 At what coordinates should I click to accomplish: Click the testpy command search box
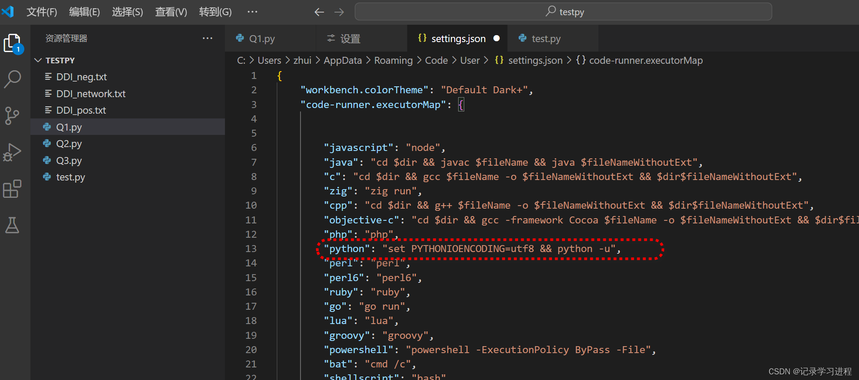coord(563,12)
